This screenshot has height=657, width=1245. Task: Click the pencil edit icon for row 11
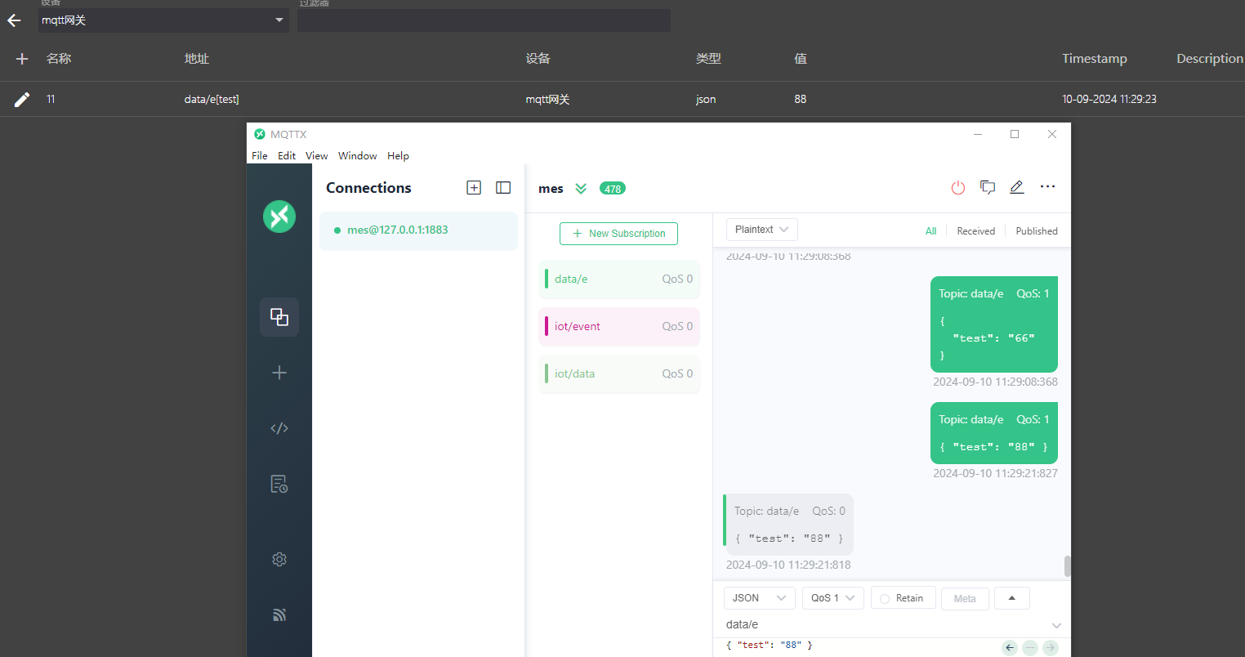22,100
